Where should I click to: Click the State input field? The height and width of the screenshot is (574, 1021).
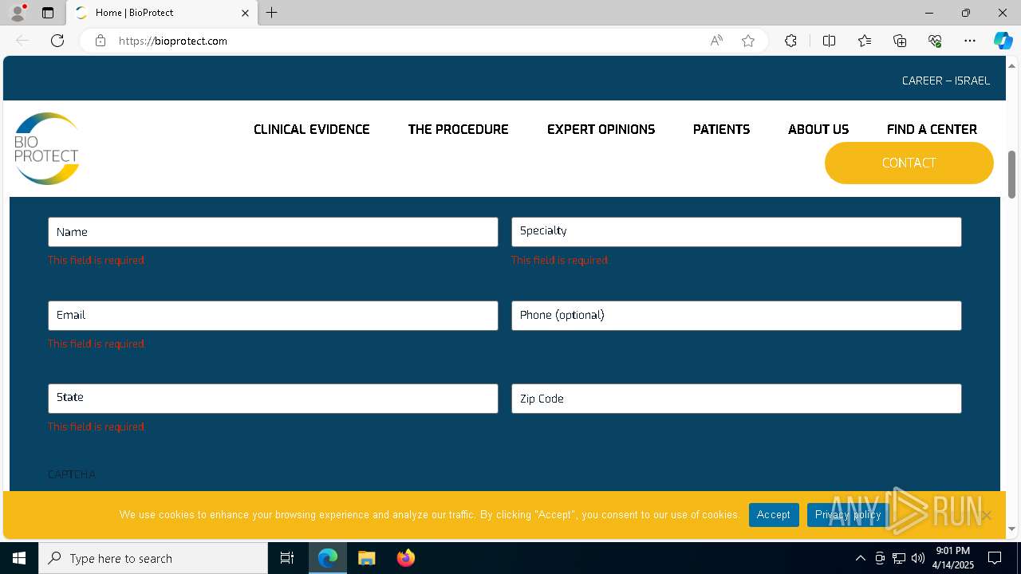point(273,399)
